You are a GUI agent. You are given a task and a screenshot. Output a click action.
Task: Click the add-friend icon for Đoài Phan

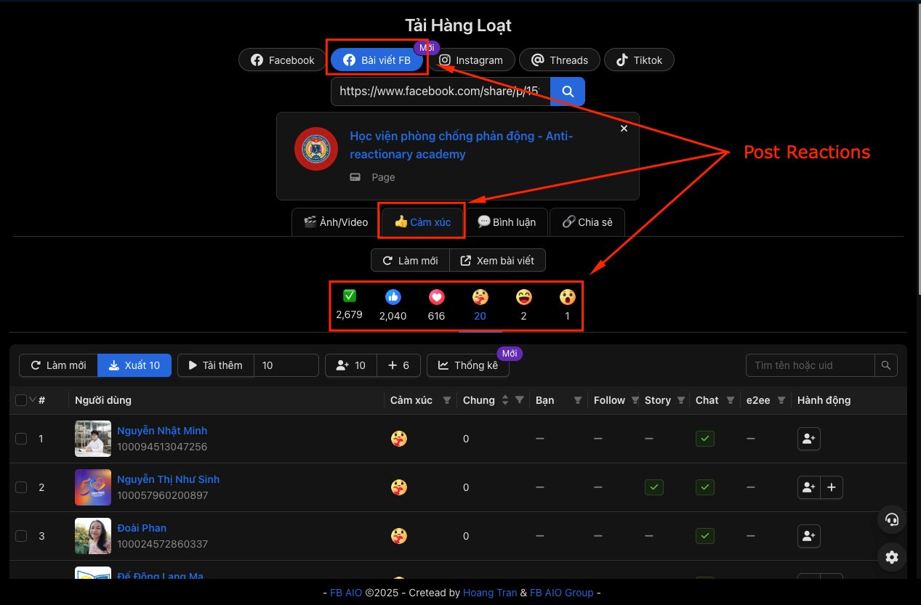[809, 536]
